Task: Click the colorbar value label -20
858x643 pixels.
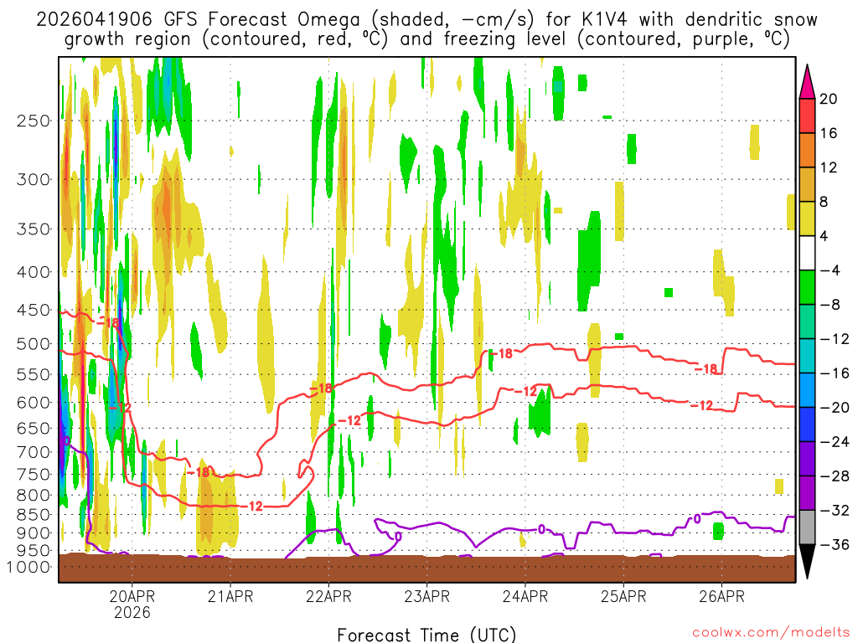Action: [x=835, y=408]
